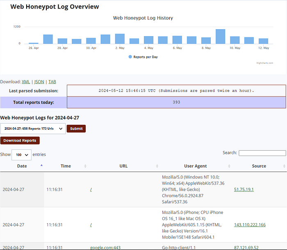Open the Highcharts.com credit link
This screenshot has height=250, width=287.
pyautogui.click(x=265, y=63)
